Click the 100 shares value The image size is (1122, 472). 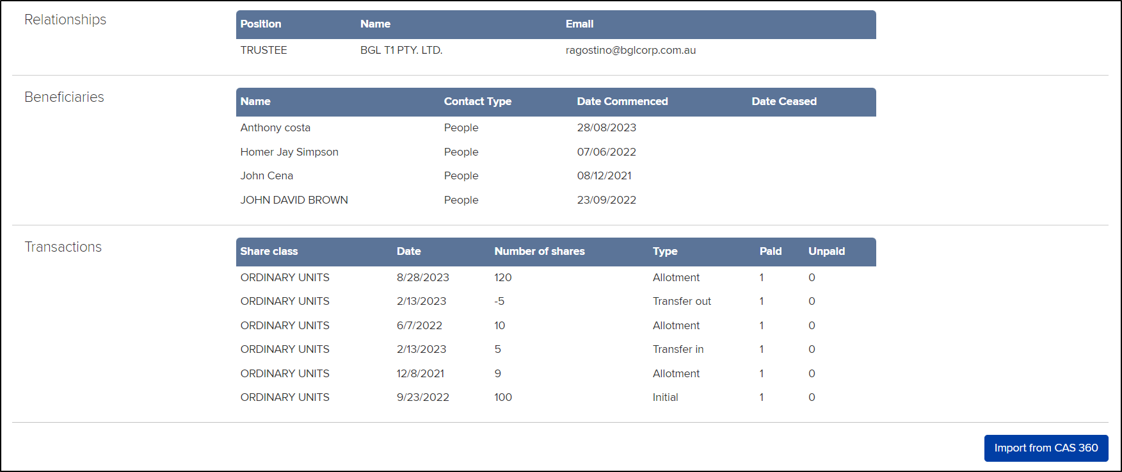503,397
